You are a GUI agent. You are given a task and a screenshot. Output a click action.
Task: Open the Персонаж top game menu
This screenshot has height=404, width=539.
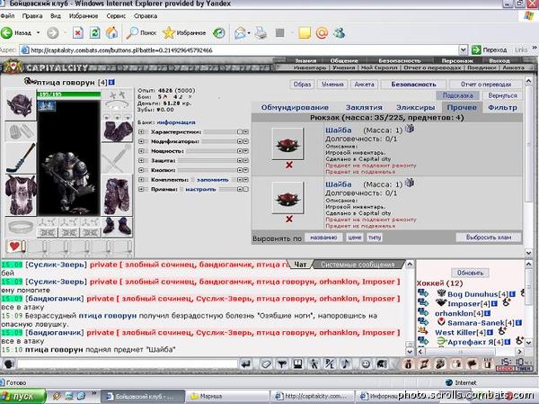(x=457, y=60)
